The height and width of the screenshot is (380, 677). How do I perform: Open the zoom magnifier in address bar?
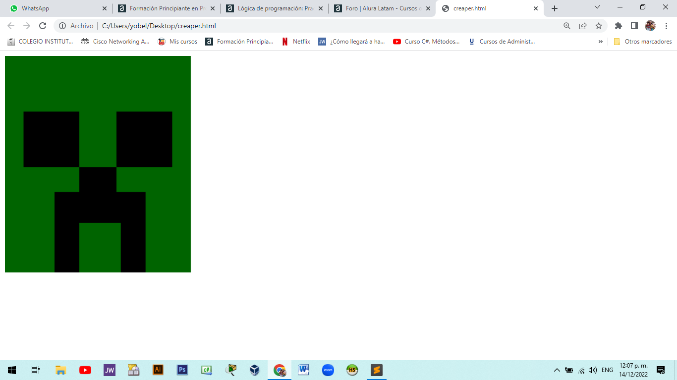[x=567, y=26]
